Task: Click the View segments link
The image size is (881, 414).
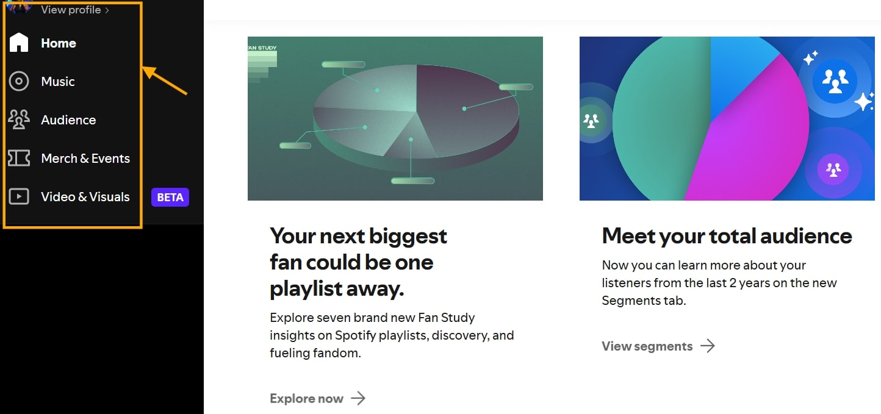Action: tap(647, 346)
